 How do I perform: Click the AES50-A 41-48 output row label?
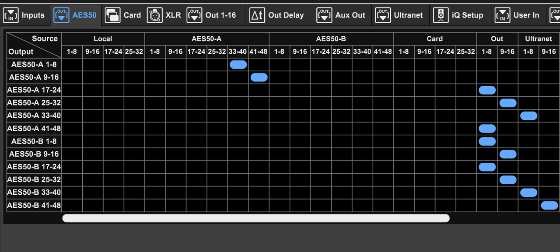[34, 129]
